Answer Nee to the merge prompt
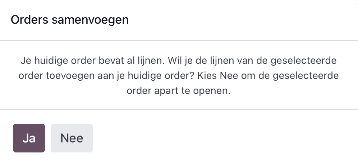 (72, 138)
